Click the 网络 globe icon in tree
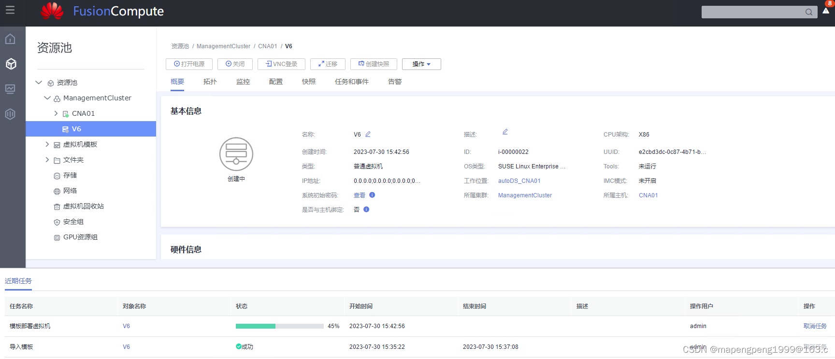Screen dimensions: 835x359 pos(57,192)
